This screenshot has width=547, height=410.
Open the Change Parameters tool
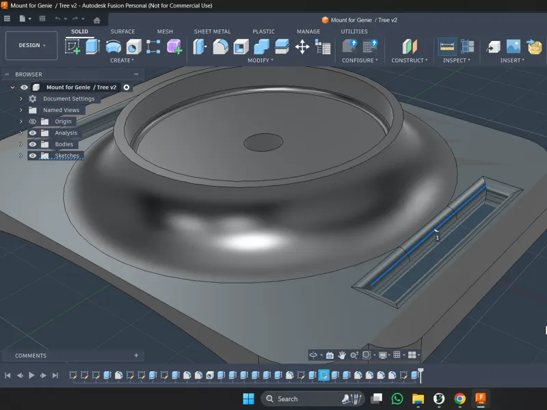click(x=323, y=46)
